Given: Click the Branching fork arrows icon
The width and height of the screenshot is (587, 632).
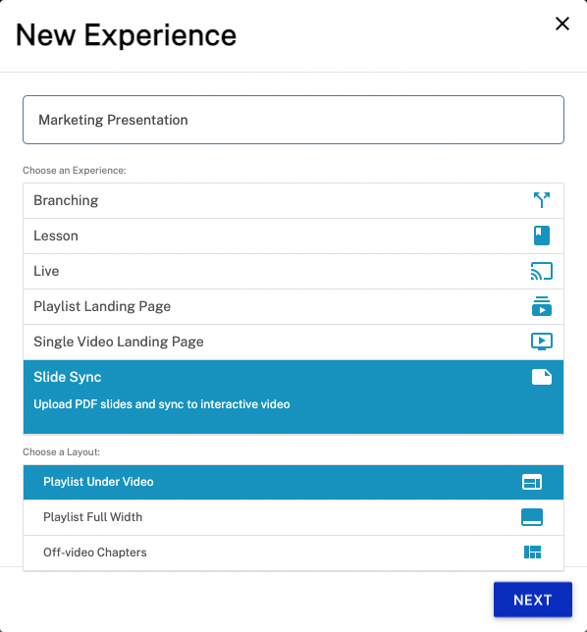Looking at the screenshot, I should point(542,200).
